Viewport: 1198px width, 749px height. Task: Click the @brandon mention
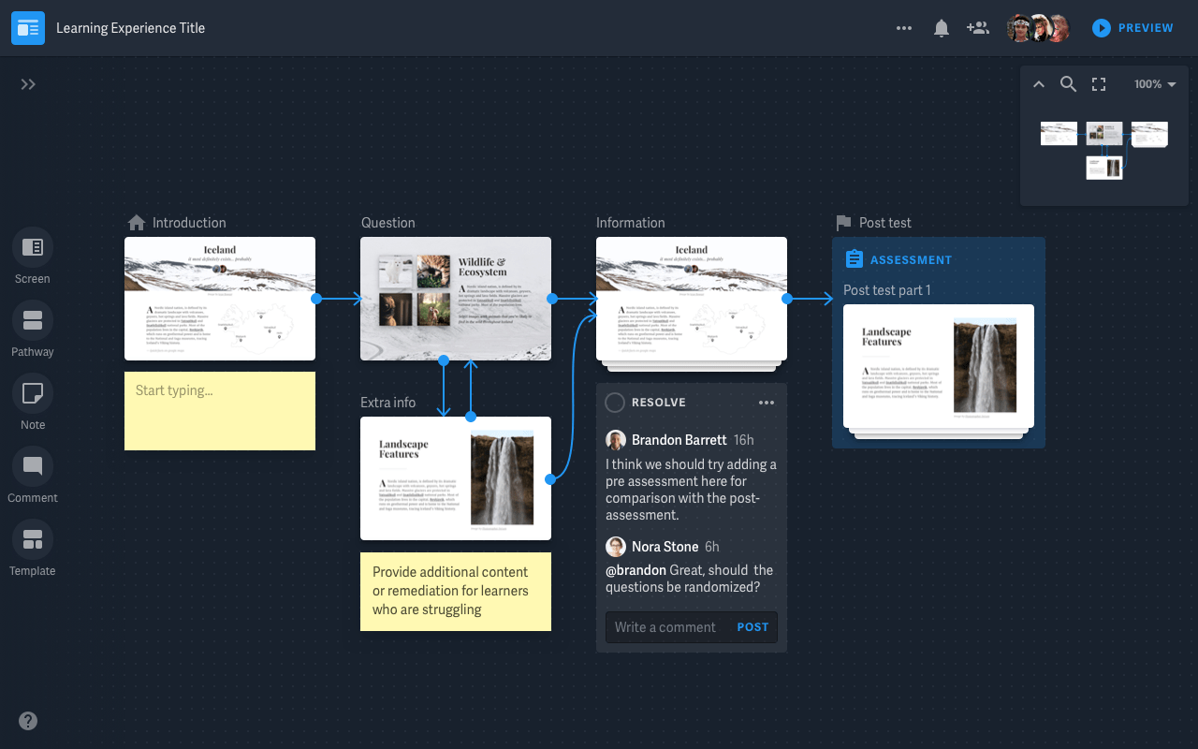coord(636,570)
